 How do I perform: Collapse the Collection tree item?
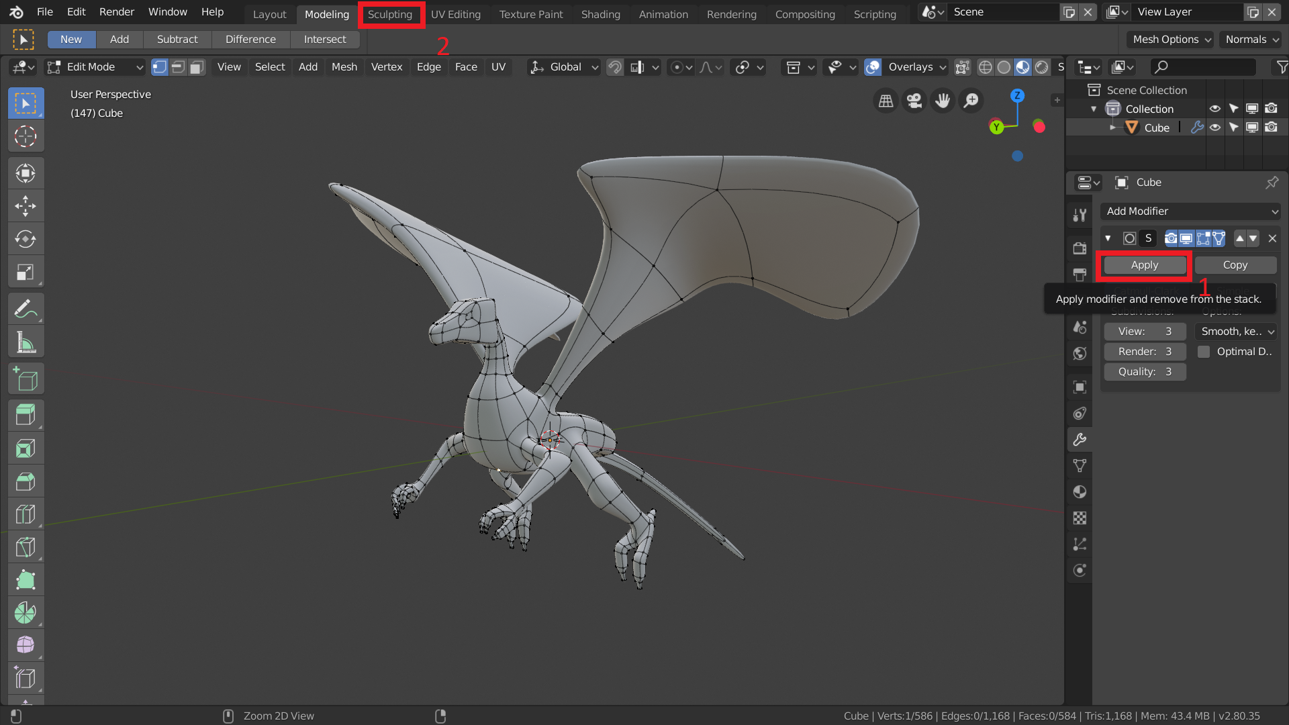pyautogui.click(x=1094, y=109)
